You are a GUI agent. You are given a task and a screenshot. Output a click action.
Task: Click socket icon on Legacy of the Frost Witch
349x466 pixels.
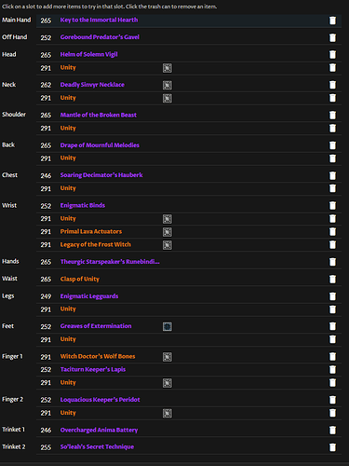[x=168, y=245]
